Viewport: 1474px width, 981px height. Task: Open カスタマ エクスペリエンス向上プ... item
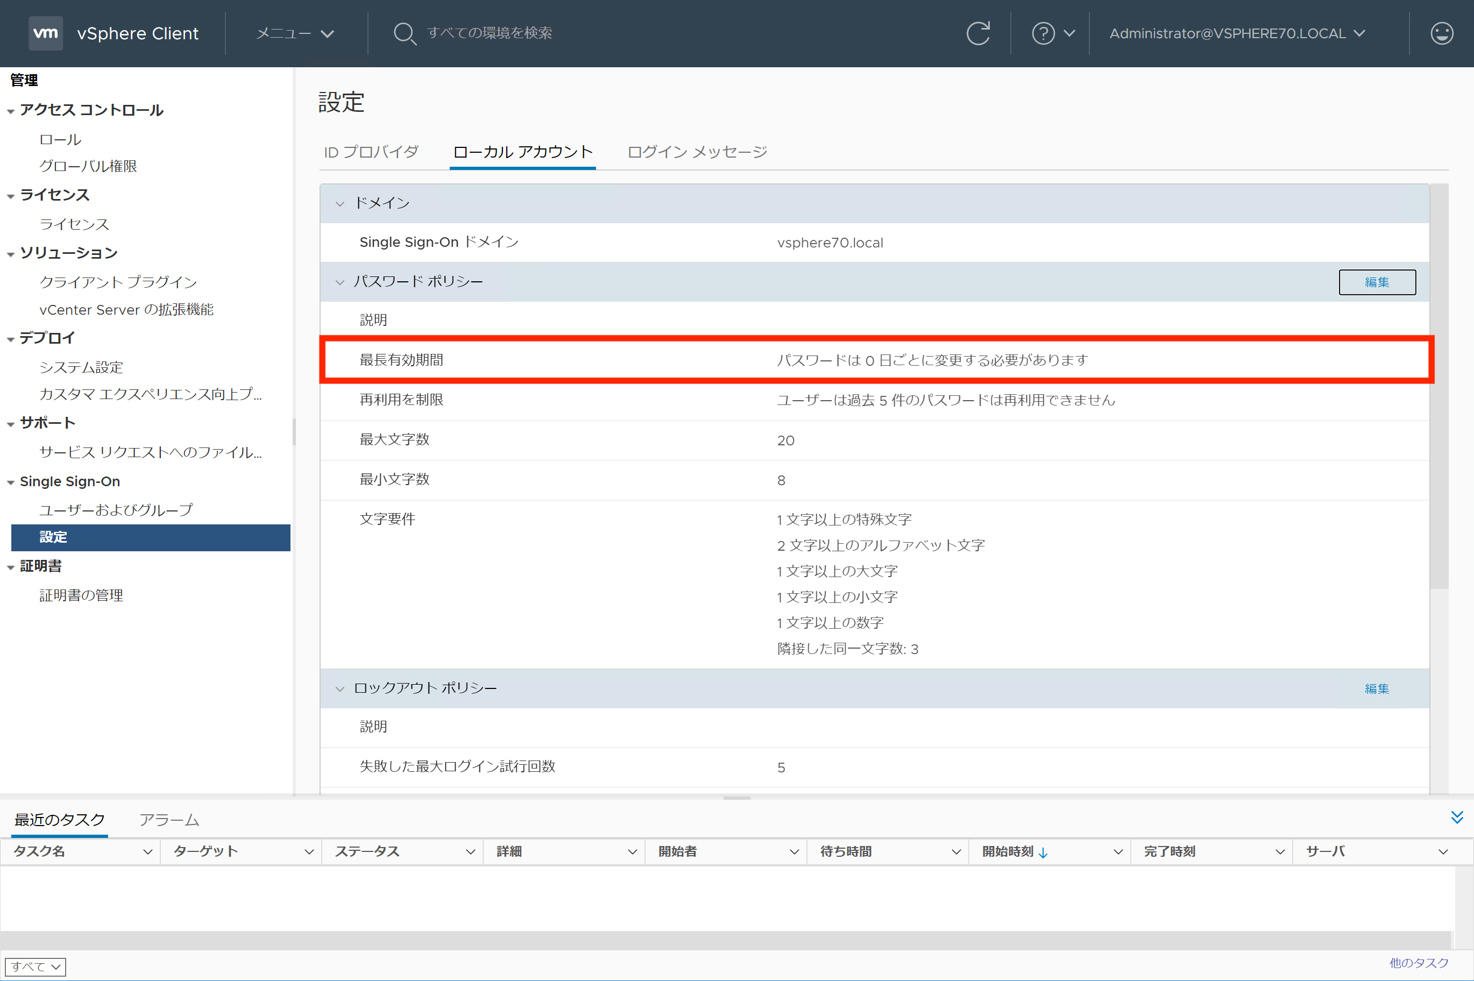151,394
